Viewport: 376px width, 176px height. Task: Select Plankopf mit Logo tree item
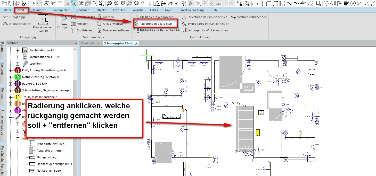pyautogui.click(x=49, y=171)
